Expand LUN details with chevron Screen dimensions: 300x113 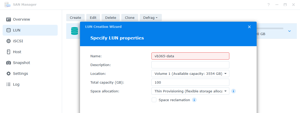pos(289,31)
